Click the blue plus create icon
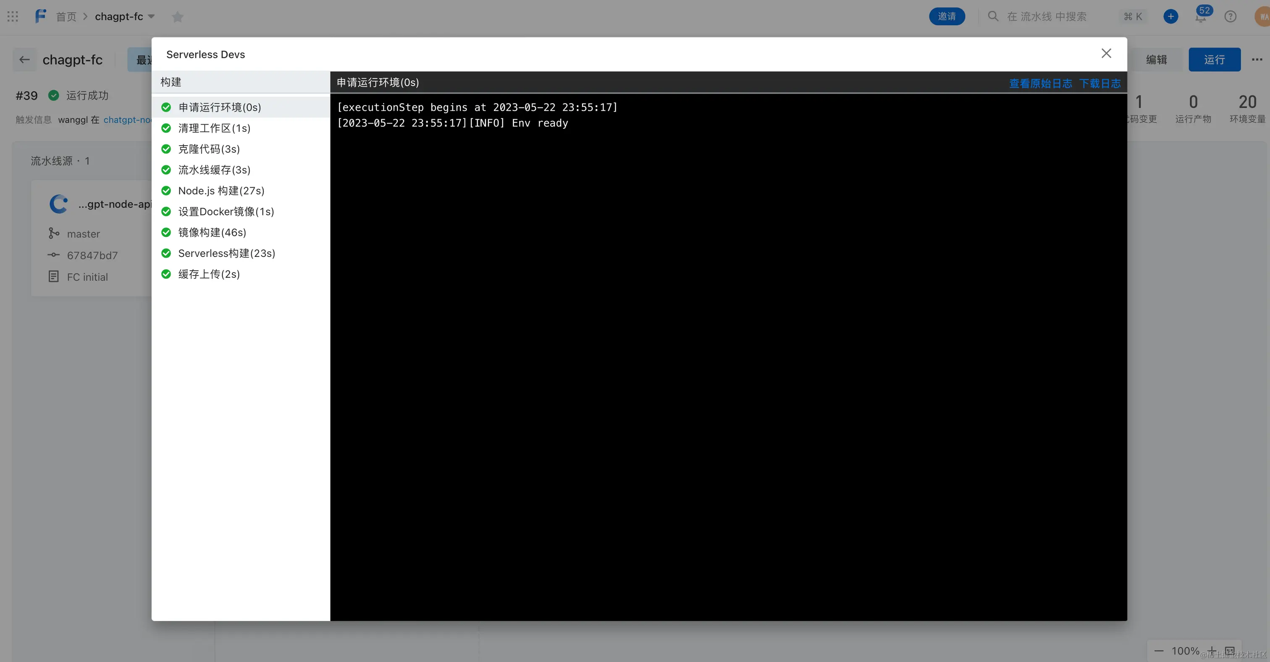Image resolution: width=1270 pixels, height=662 pixels. [x=1170, y=17]
